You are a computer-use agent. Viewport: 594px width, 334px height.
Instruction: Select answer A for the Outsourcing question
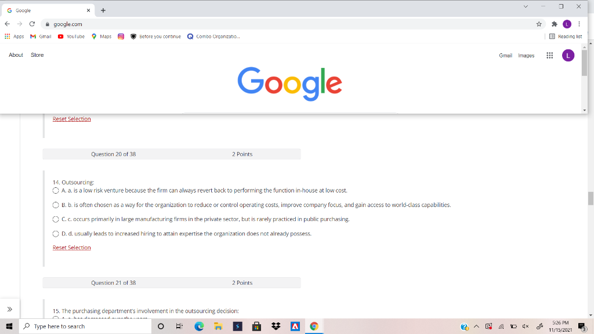55,190
